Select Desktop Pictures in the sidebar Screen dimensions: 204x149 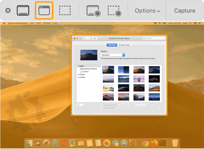coord(89,69)
